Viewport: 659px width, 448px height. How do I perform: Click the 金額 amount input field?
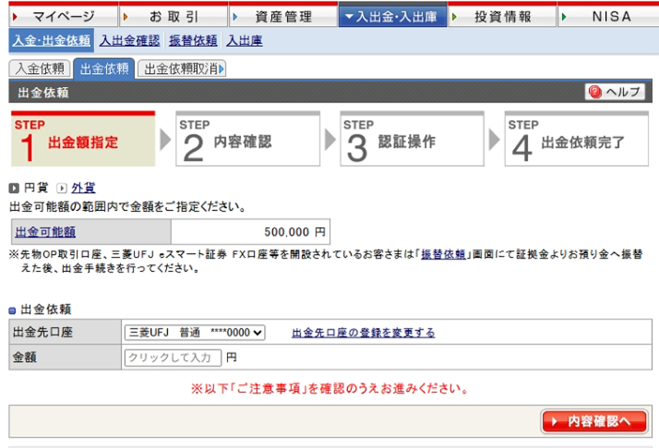tap(172, 357)
